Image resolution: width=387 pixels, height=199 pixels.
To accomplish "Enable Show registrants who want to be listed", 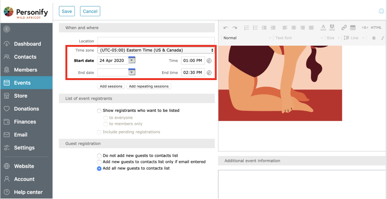I will (99, 111).
